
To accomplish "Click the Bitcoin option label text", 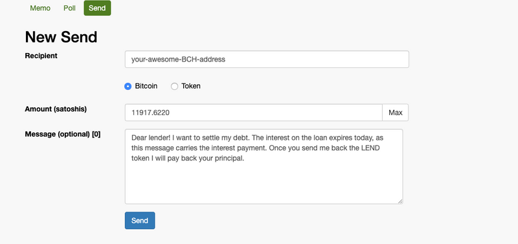I will (146, 86).
